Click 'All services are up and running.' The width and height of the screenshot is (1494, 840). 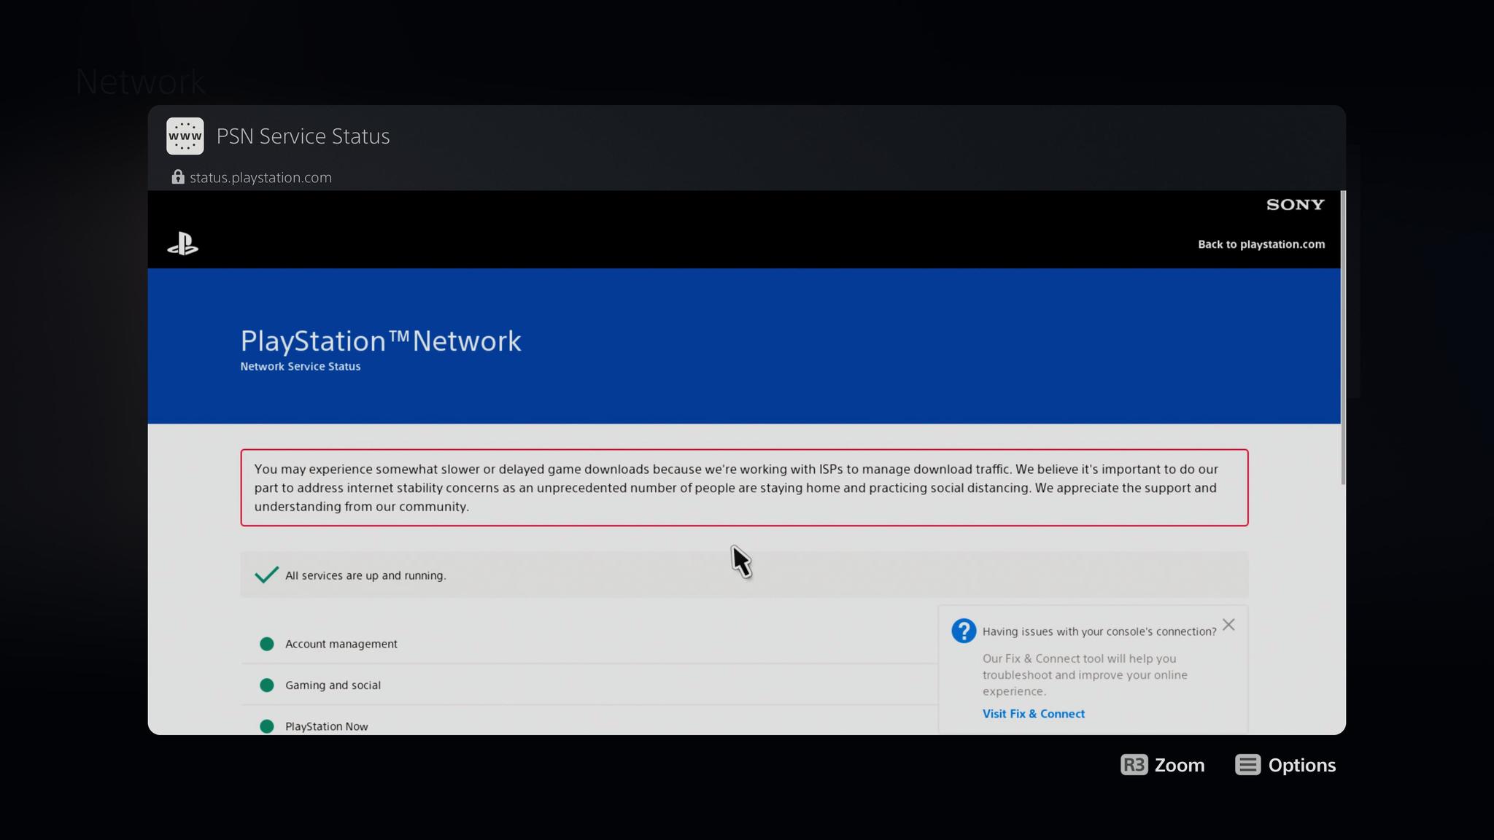(x=365, y=575)
